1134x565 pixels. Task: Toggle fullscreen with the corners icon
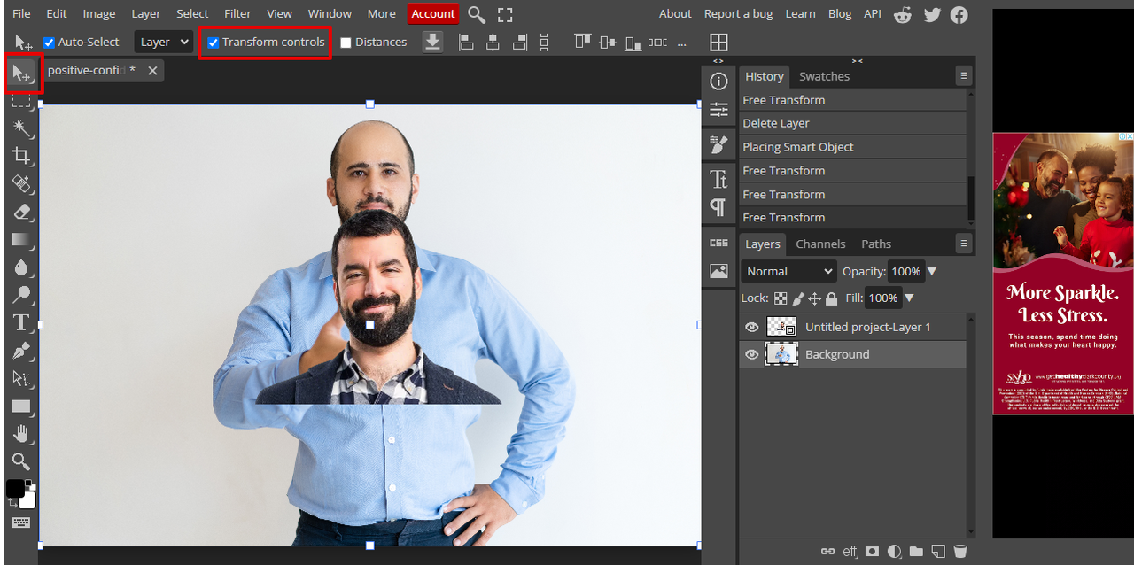pos(505,14)
